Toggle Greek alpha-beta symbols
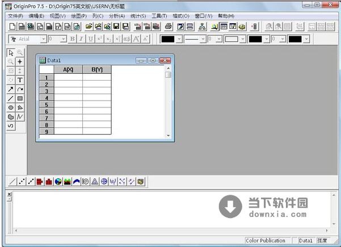This screenshot has height=247, width=341. click(127, 39)
